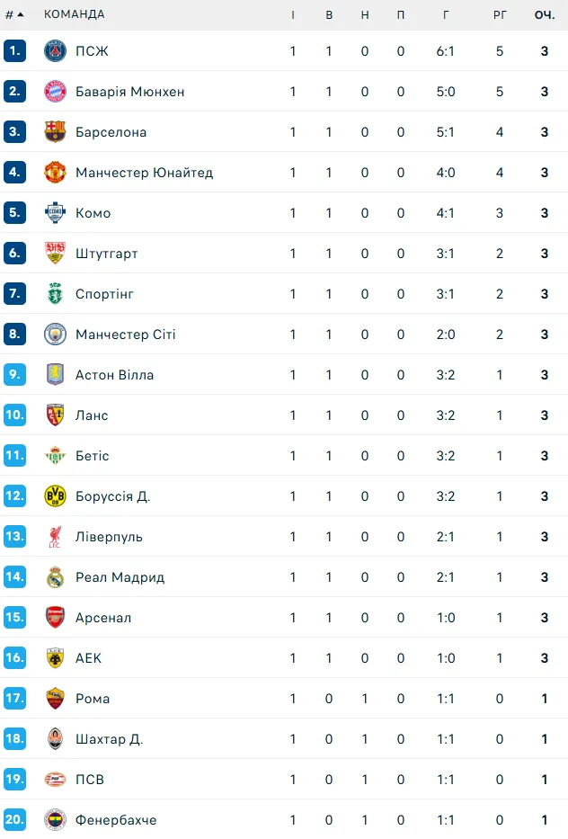This screenshot has width=568, height=839.
Task: Open the Астон Вілла team page
Action: pyautogui.click(x=114, y=375)
